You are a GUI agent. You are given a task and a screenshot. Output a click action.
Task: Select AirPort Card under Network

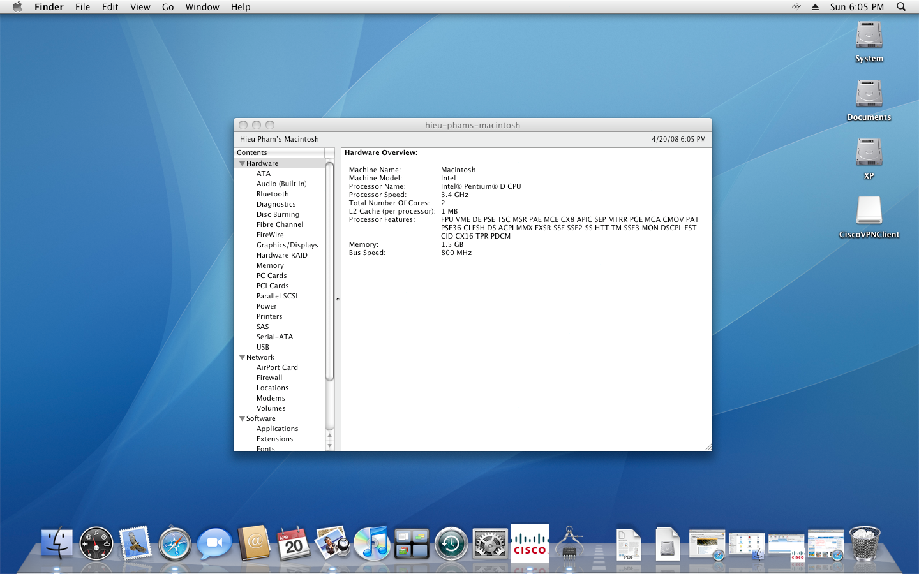coord(277,367)
